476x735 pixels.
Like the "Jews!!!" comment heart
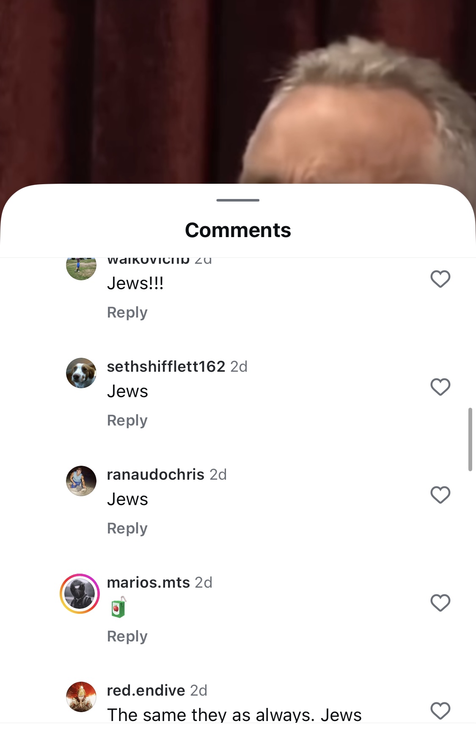coord(440,279)
